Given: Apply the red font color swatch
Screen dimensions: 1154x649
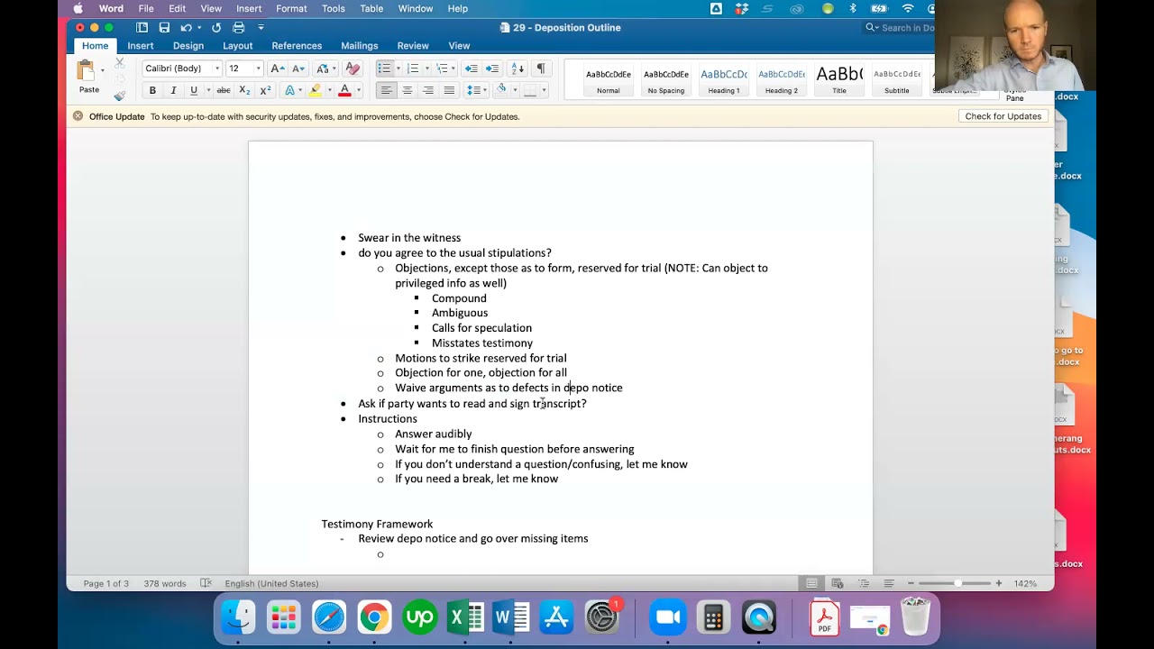Looking at the screenshot, I should 344,90.
